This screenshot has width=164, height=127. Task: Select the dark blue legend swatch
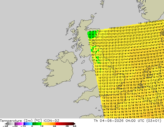[24, 124]
